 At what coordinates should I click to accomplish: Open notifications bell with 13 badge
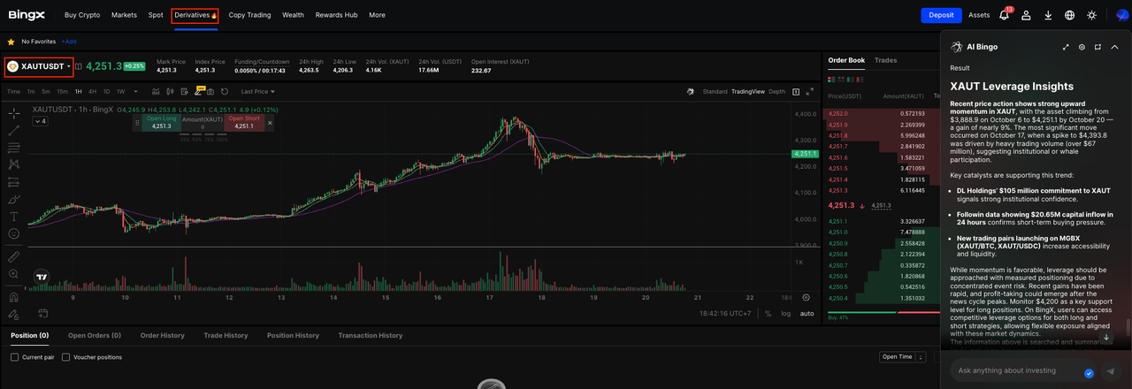1004,15
